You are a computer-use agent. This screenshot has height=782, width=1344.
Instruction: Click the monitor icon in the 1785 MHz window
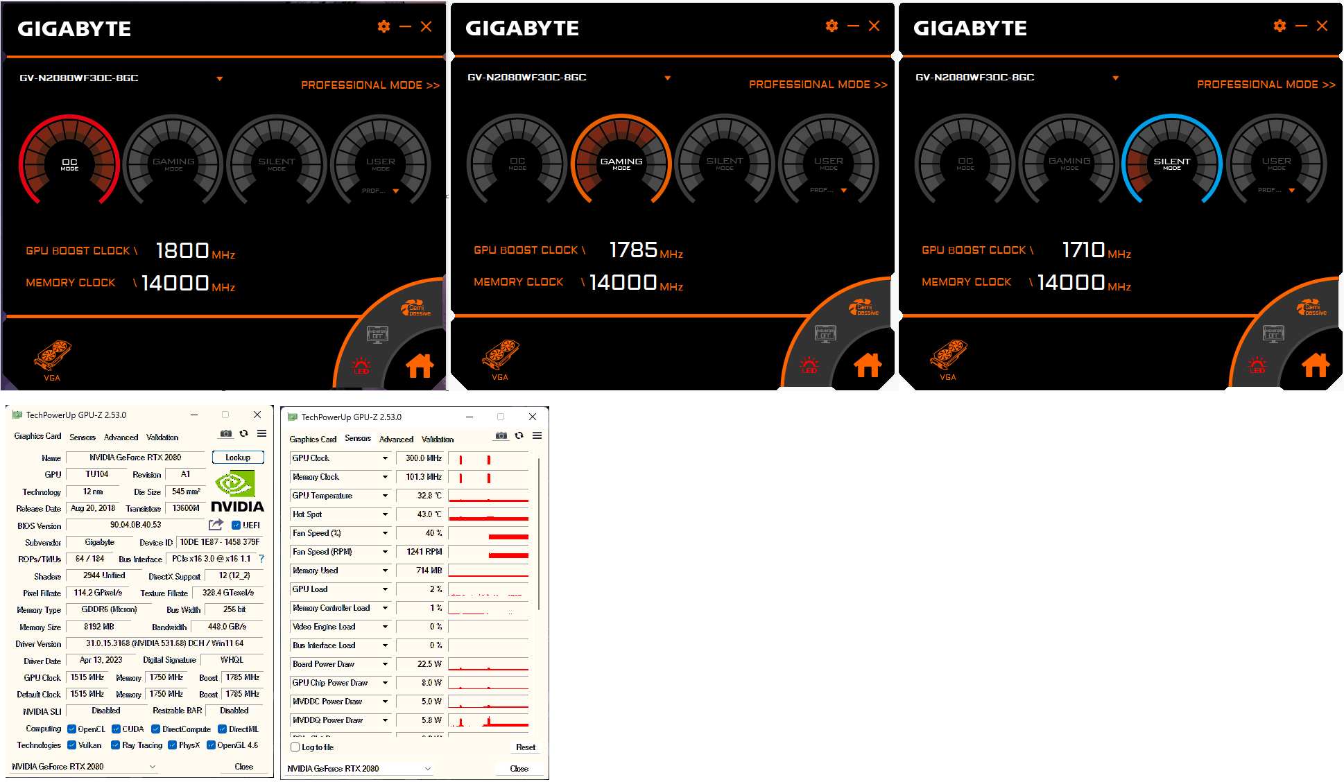825,333
